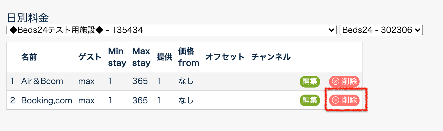
Task: Delete the Air&Bcom rate row
Action: click(x=344, y=81)
